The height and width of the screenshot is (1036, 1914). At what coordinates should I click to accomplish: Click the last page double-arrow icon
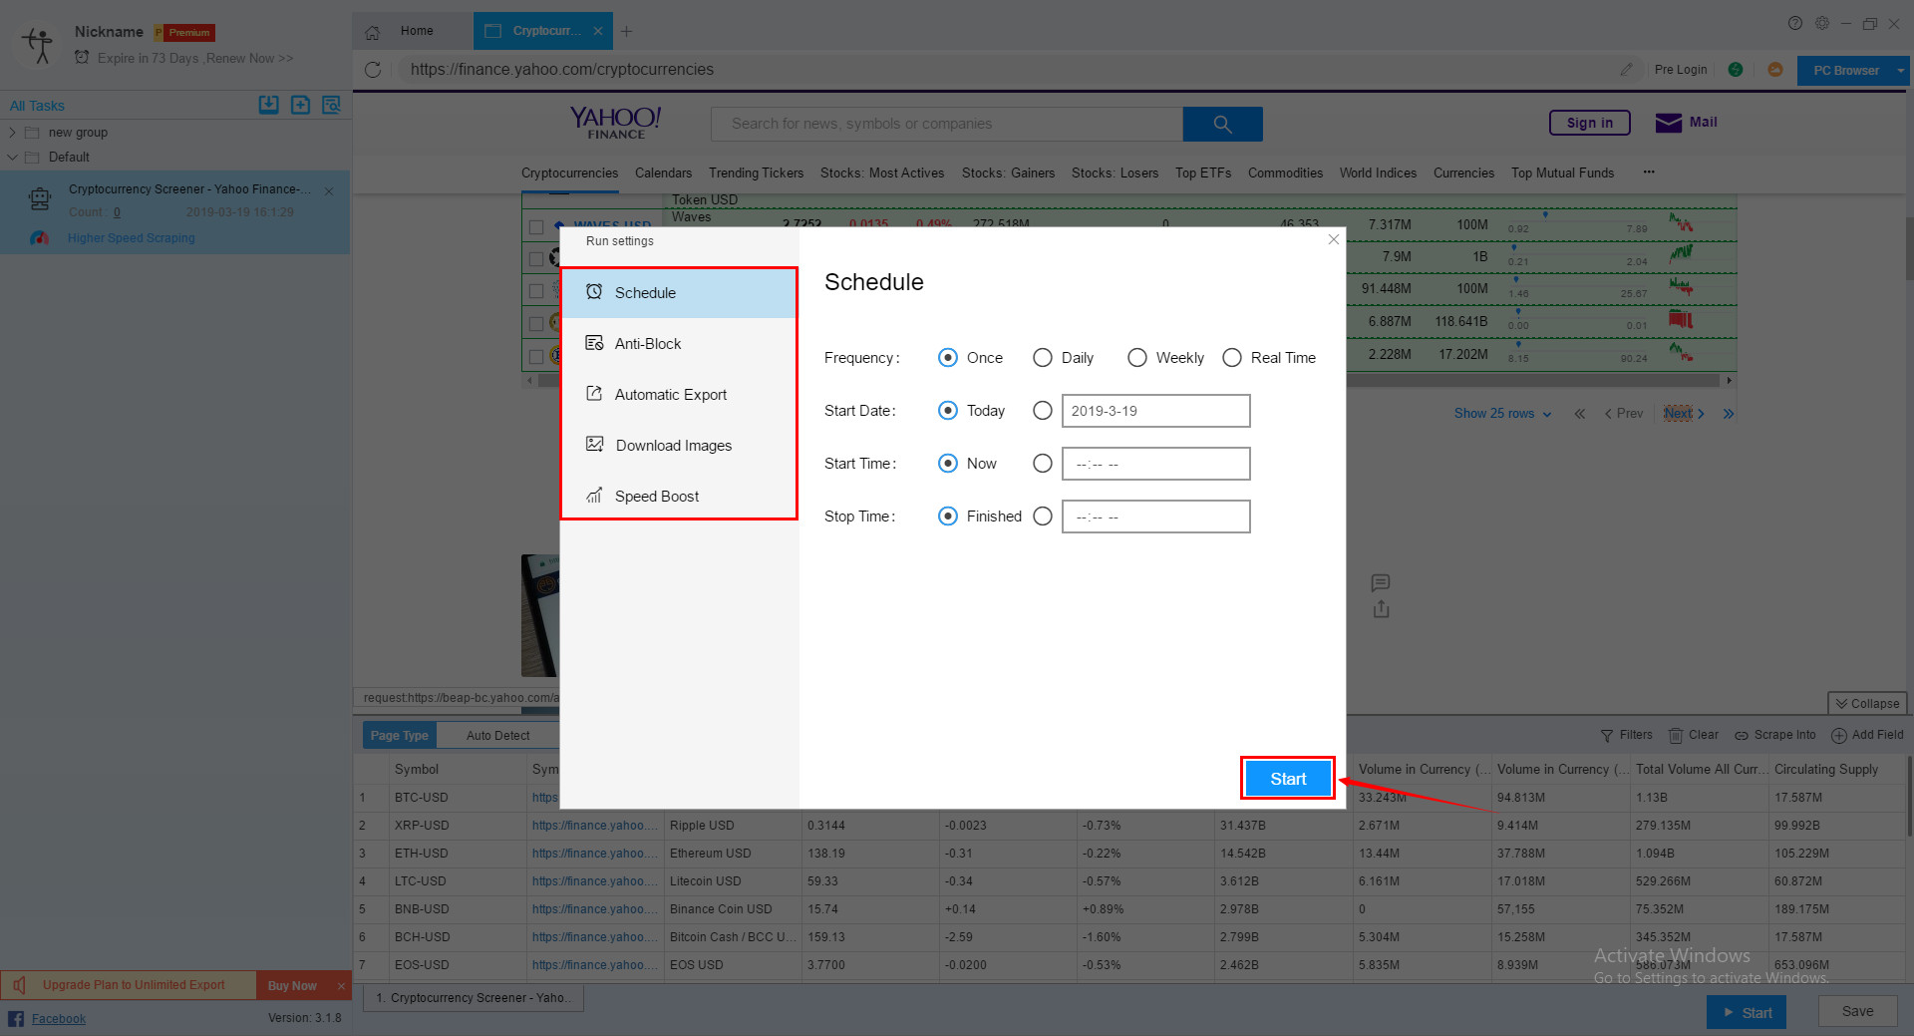[1729, 414]
